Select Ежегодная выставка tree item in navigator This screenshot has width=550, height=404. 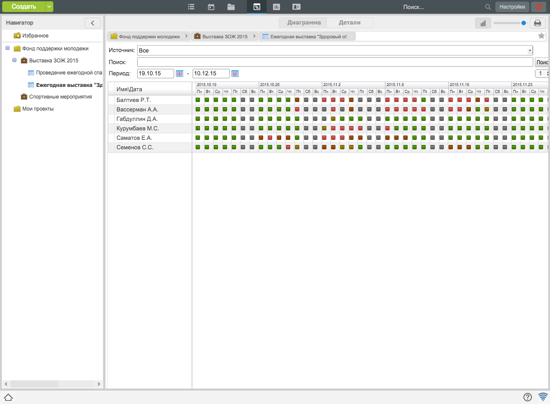[69, 85]
